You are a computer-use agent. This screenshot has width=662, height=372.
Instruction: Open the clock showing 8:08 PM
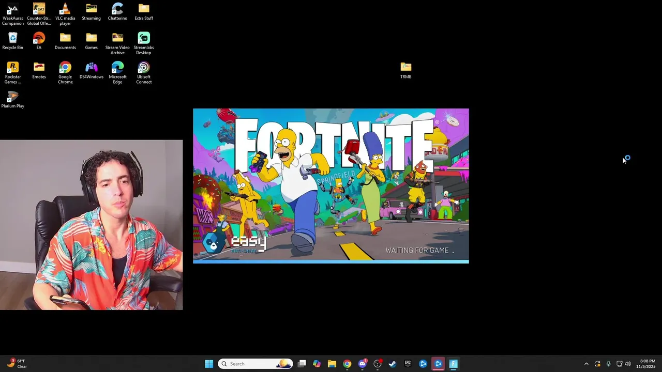[x=647, y=364]
